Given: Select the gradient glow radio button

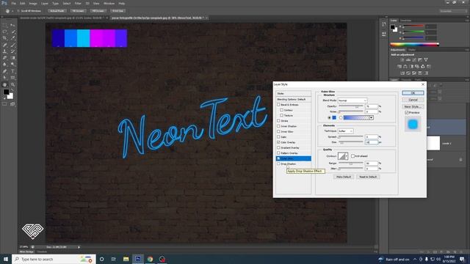Looking at the screenshot, I should [341, 117].
